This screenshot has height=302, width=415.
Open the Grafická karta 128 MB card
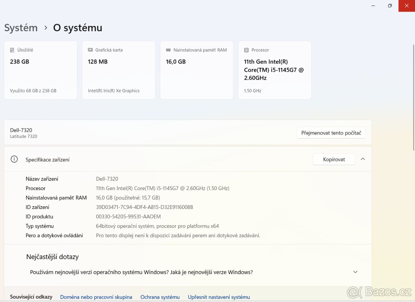tap(119, 70)
